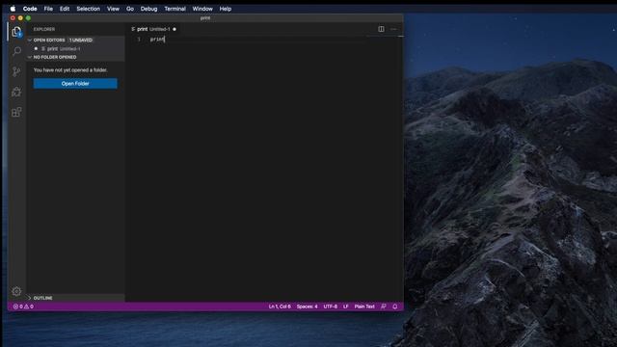The height and width of the screenshot is (347, 617).
Task: Change file encoding UTF-8
Action: pyautogui.click(x=330, y=307)
